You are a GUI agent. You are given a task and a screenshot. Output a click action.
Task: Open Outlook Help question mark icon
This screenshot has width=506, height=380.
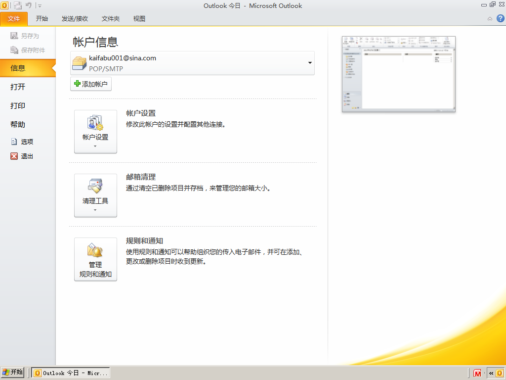pos(500,18)
